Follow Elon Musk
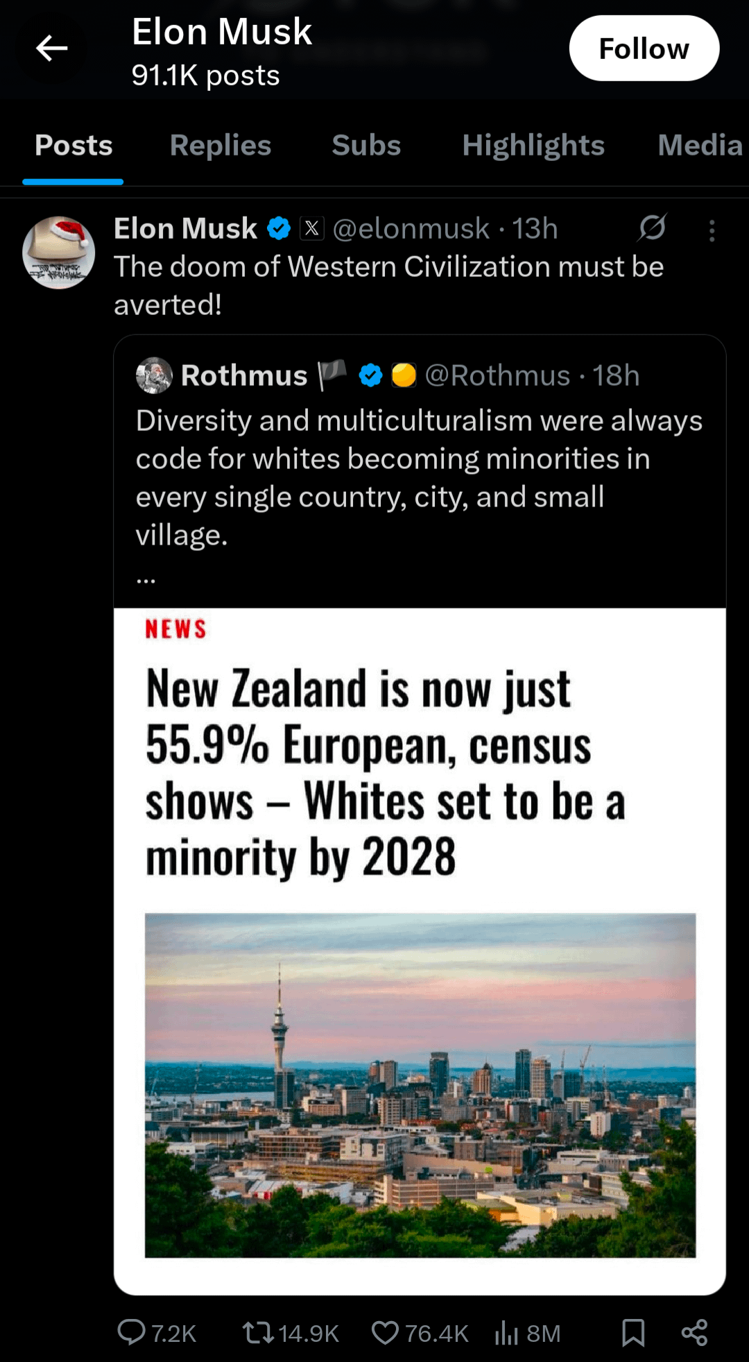This screenshot has width=749, height=1362. coord(644,49)
